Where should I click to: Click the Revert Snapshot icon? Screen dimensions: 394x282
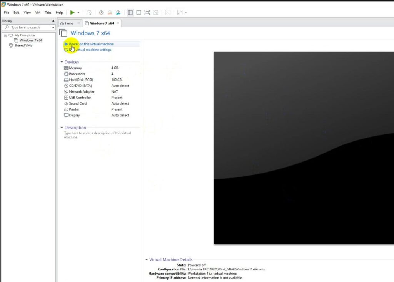pos(110,12)
